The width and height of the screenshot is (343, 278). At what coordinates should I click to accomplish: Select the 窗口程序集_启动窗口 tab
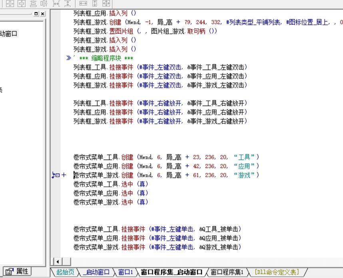(x=171, y=272)
